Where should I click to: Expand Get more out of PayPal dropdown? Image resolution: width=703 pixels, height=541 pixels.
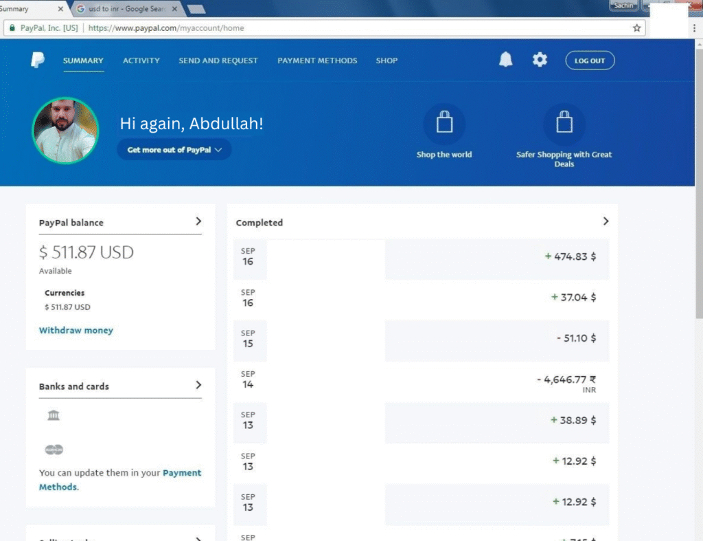pyautogui.click(x=174, y=150)
